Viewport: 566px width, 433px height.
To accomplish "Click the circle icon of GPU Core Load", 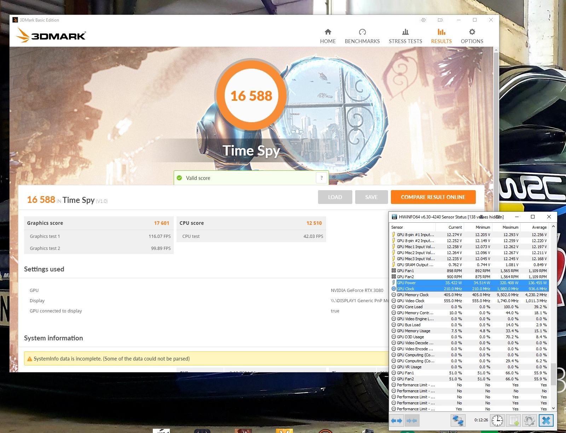I will 394,307.
